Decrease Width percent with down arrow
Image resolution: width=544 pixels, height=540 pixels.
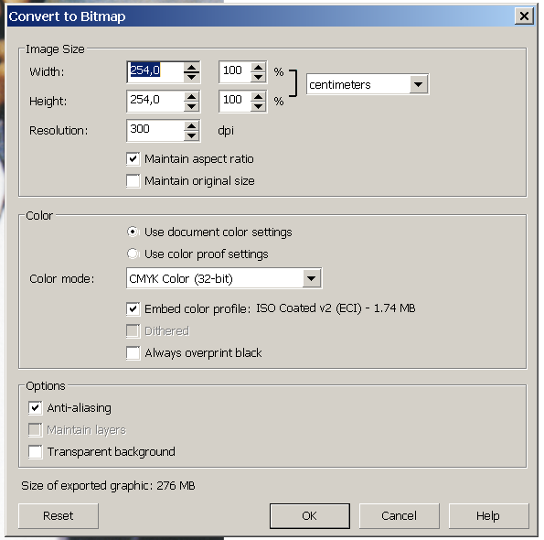point(258,77)
